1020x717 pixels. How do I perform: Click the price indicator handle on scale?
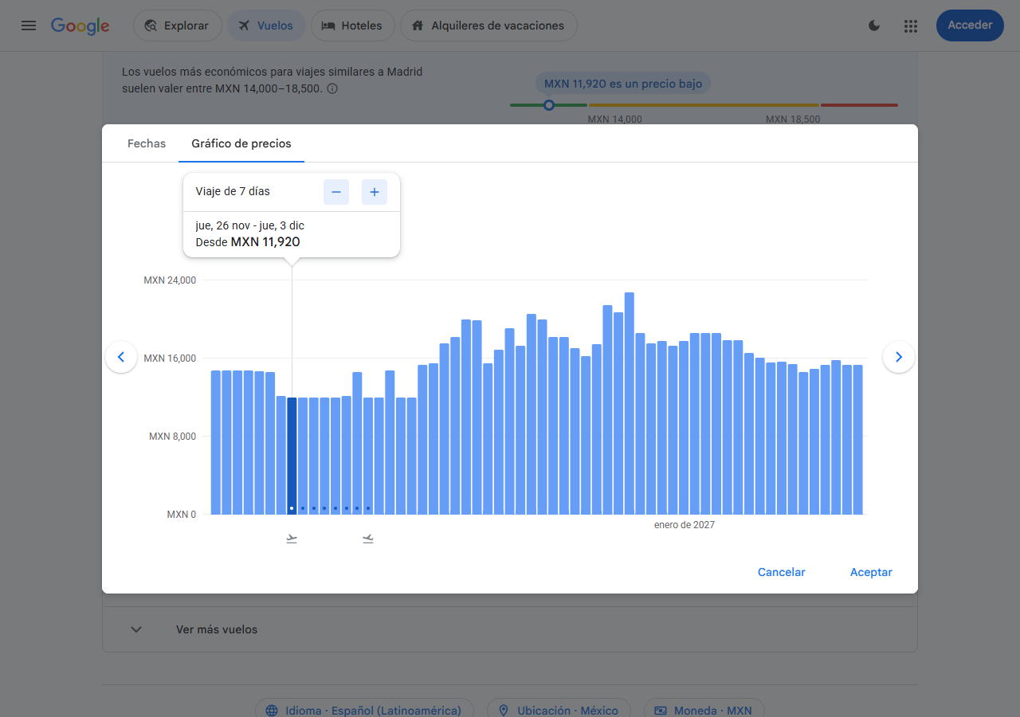(x=548, y=104)
